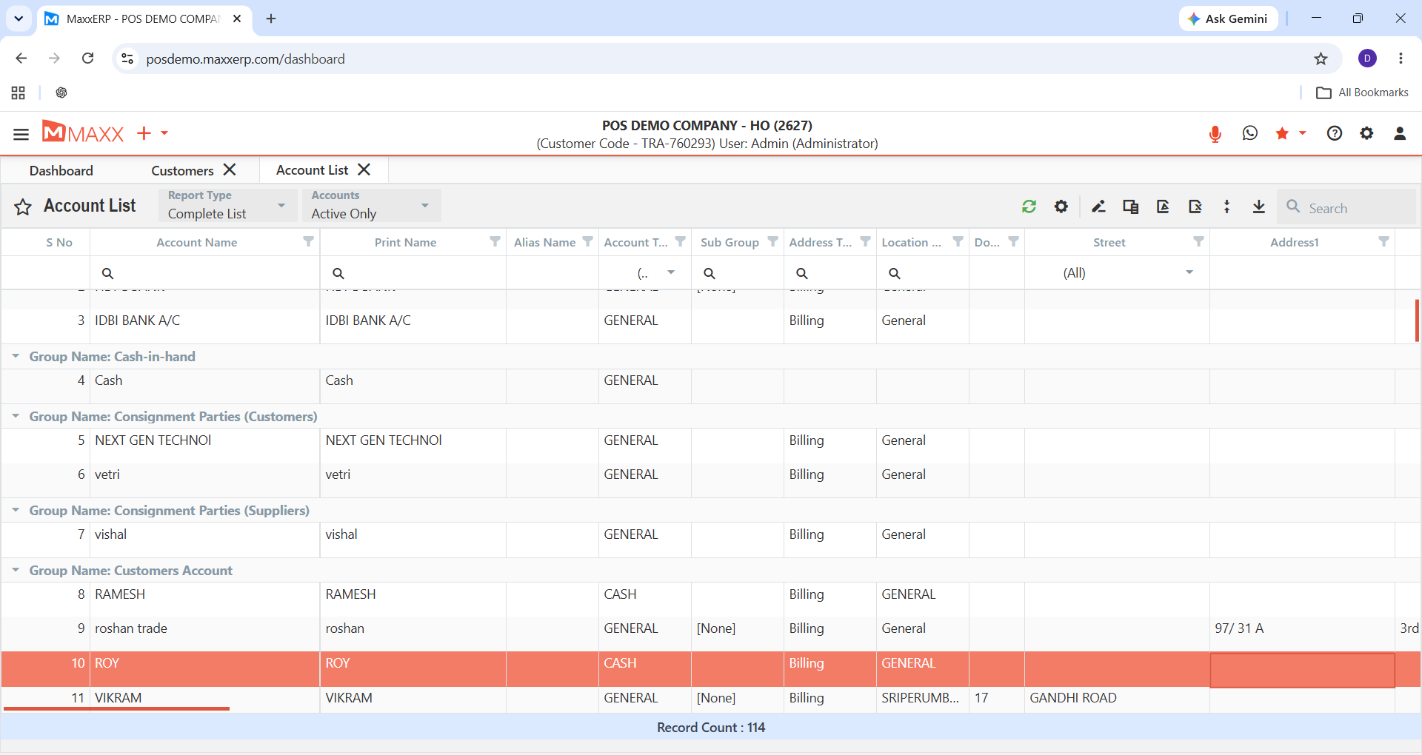
Task: Open the WhatsApp icon in header
Action: 1250,133
